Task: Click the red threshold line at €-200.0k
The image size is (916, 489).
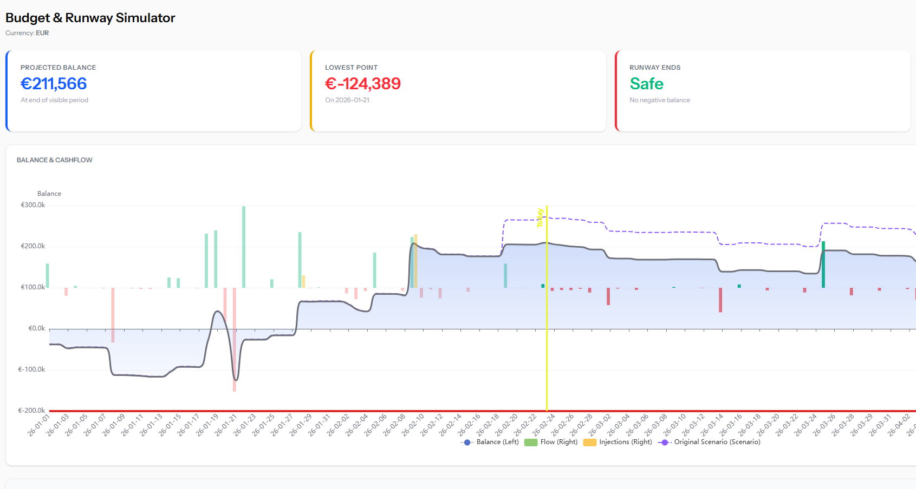Action: [325, 411]
